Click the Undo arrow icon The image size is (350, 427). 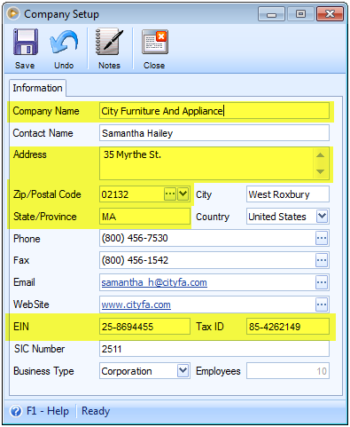coord(64,43)
